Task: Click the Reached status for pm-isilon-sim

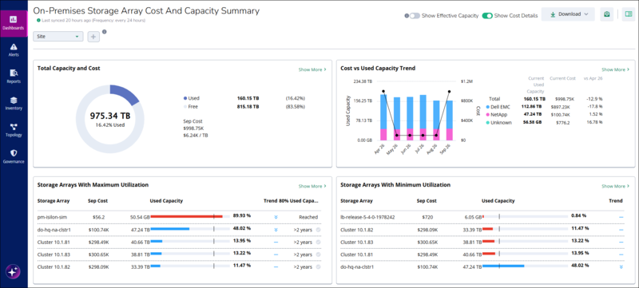Action: 308,217
